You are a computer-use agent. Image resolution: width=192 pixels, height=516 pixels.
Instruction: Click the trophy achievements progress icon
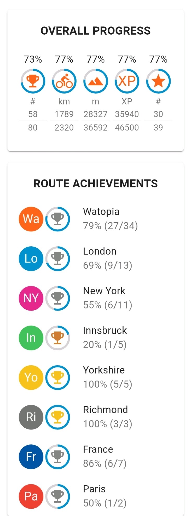click(x=33, y=81)
